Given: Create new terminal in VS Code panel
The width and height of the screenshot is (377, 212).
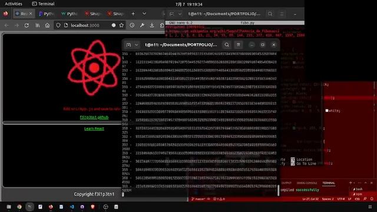Looking at the screenshot, I should click(x=350, y=183).
